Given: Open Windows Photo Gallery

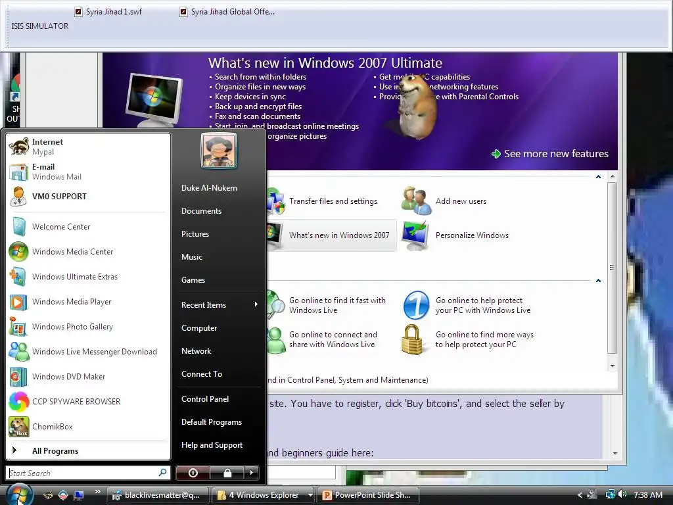Looking at the screenshot, I should point(88,326).
